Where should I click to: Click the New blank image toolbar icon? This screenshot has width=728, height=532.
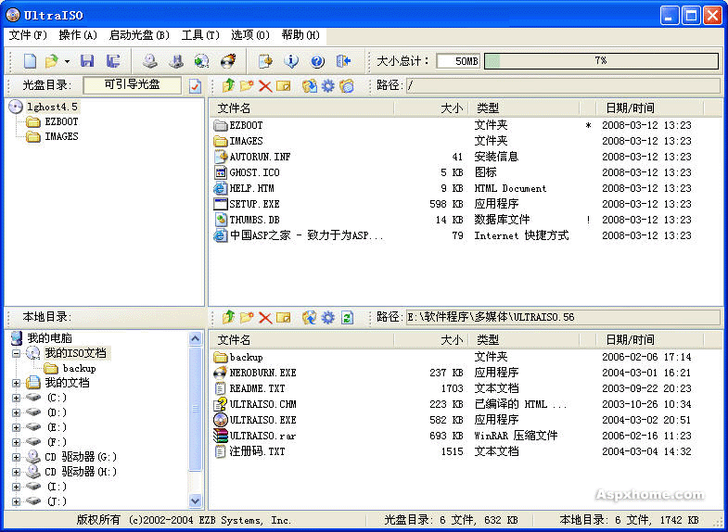(x=31, y=61)
